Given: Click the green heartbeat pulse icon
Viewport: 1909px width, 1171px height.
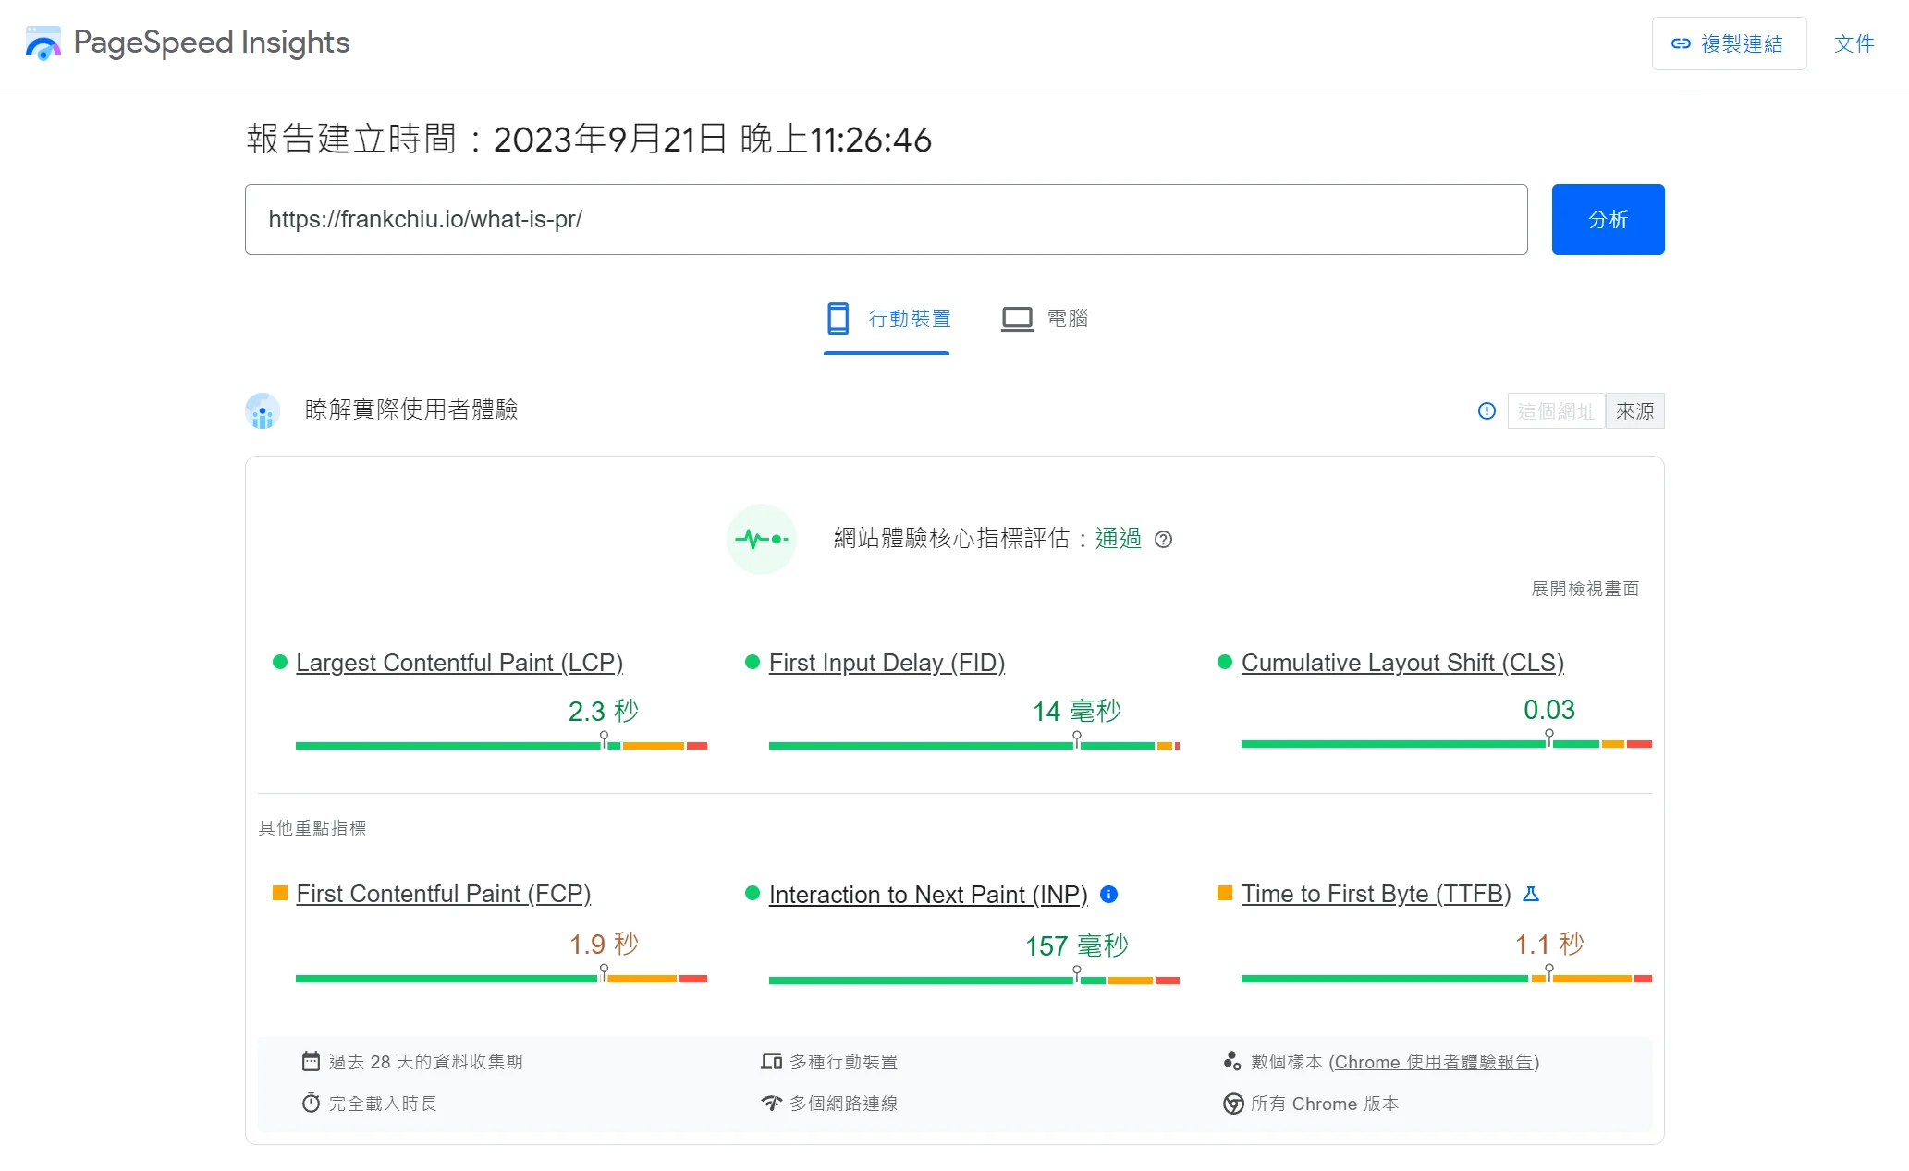Looking at the screenshot, I should (x=761, y=539).
